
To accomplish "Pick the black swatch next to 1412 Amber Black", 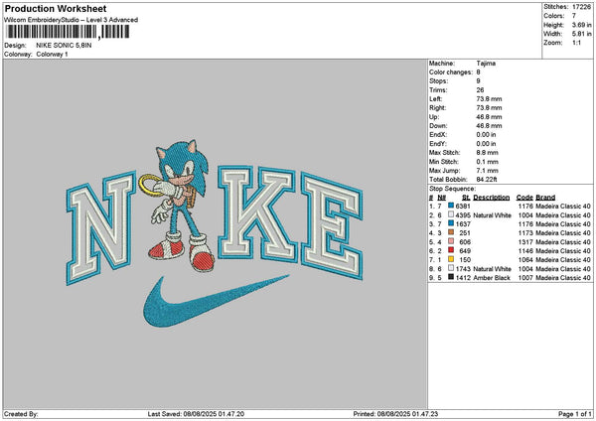I will point(451,277).
